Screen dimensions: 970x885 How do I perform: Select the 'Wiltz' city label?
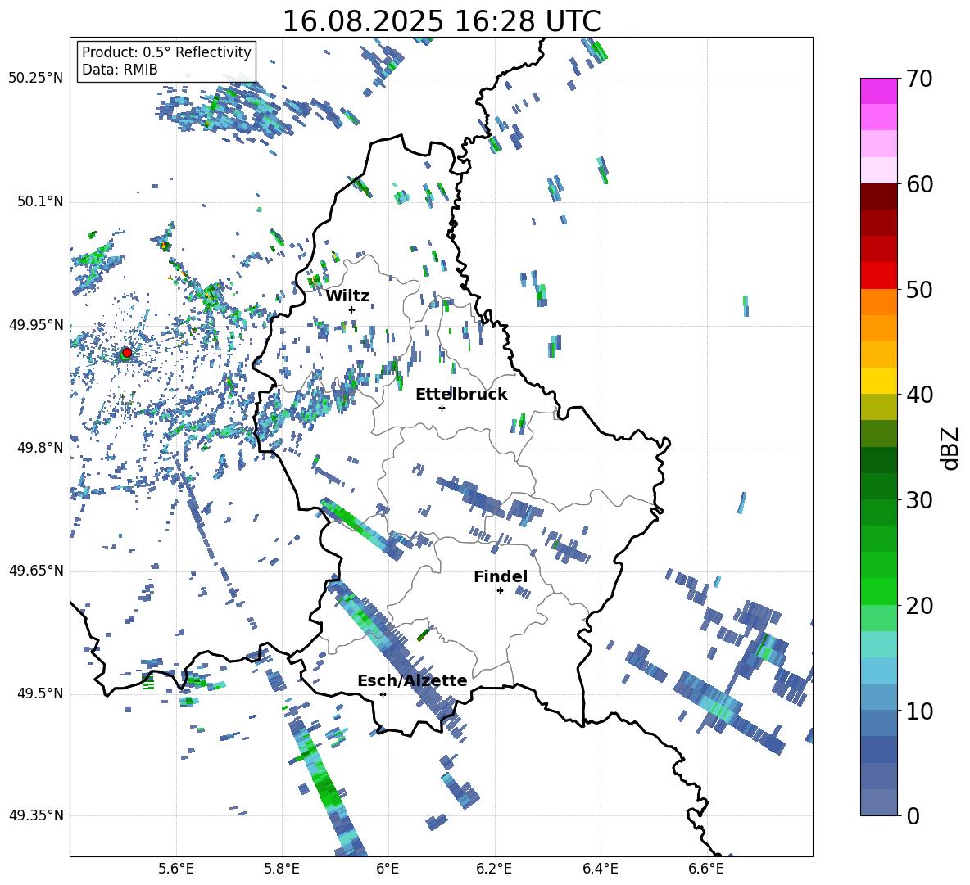347,296
